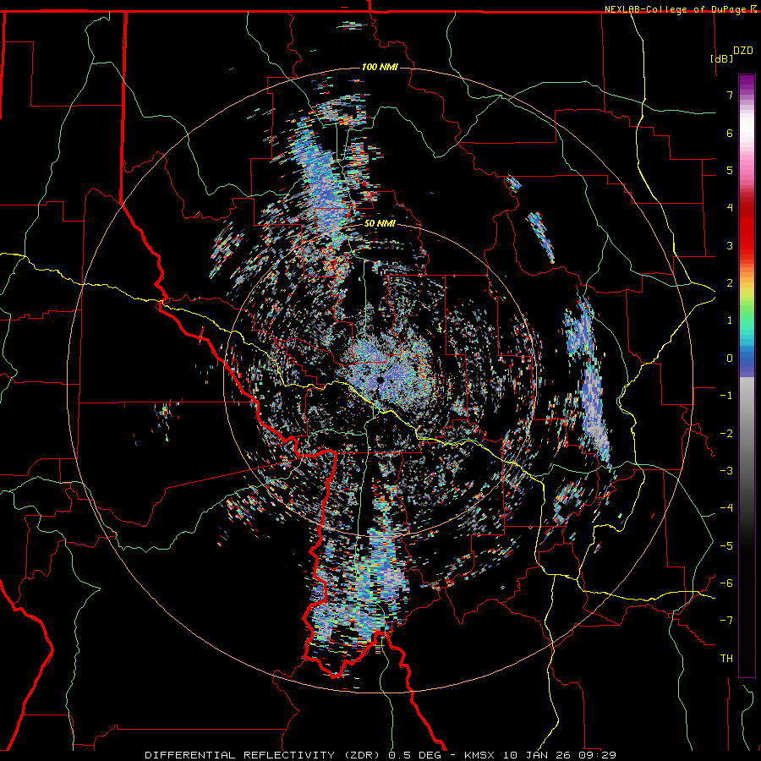The height and width of the screenshot is (761, 761).
Task: Click the scale label 4
Action: click(x=730, y=208)
